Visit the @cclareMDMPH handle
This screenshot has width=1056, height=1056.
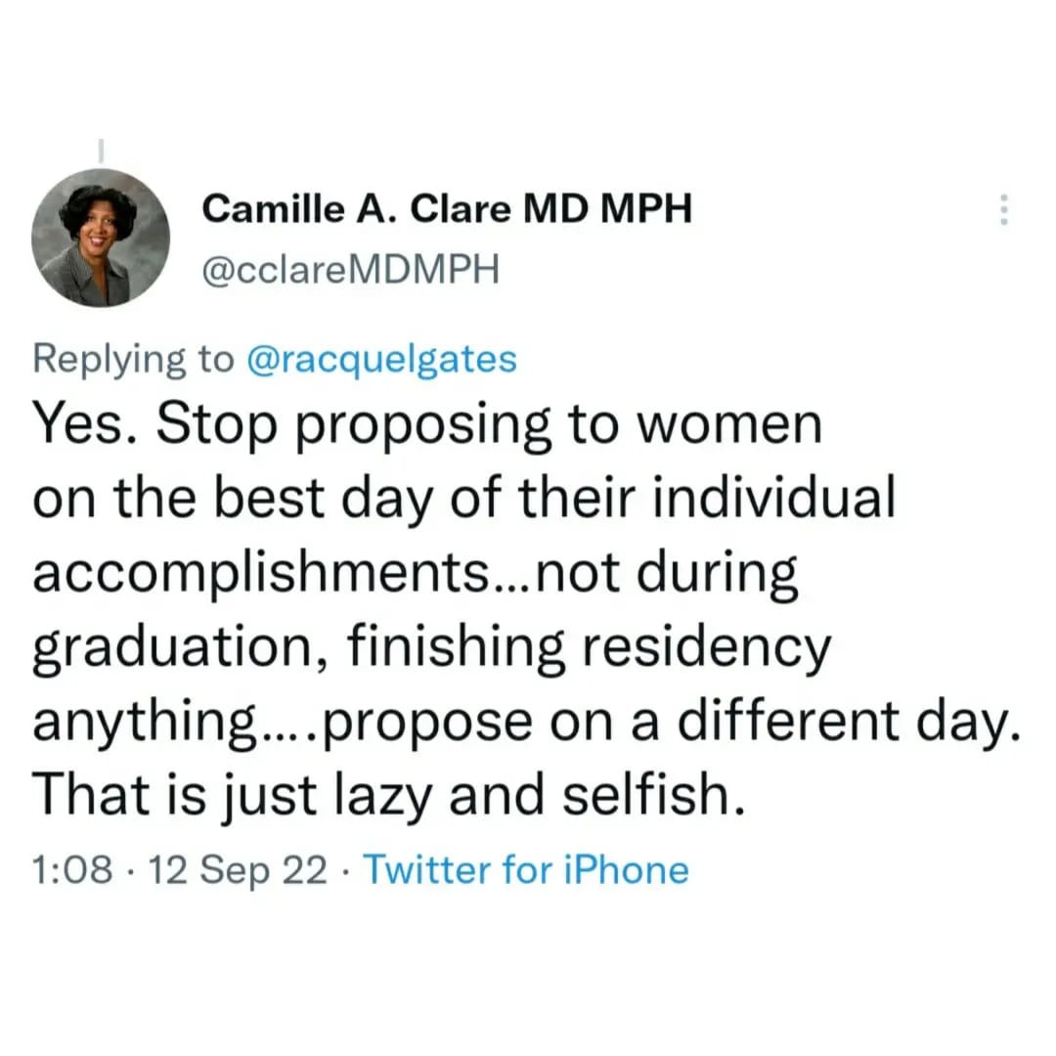350,271
